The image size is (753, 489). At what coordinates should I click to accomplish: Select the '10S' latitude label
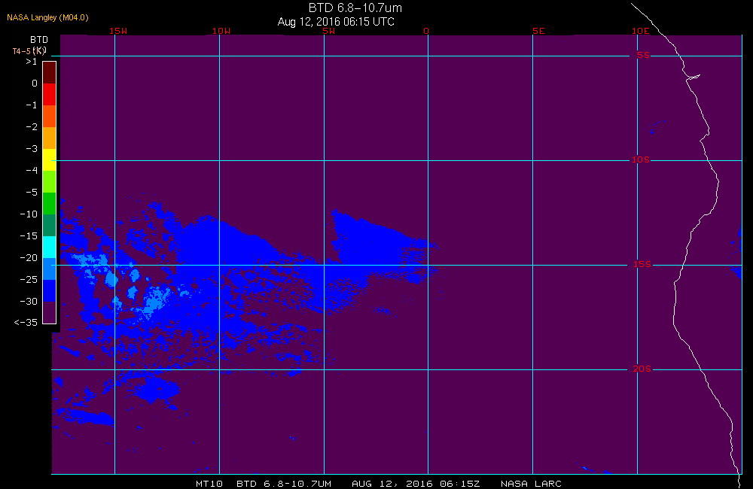(x=641, y=159)
